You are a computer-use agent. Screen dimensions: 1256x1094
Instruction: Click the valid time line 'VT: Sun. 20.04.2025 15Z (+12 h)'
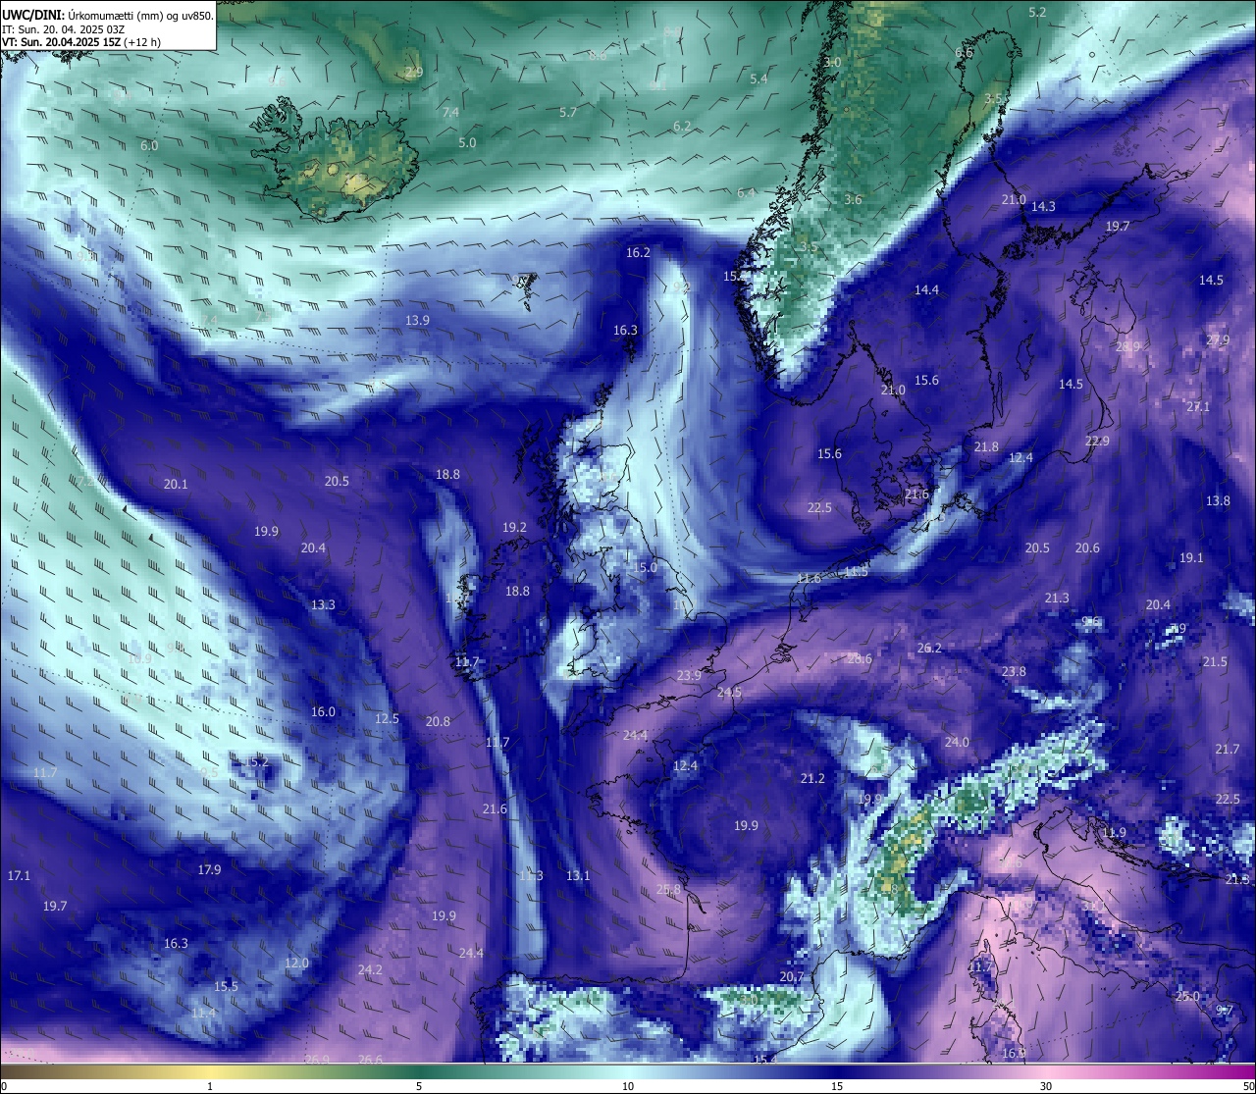81,42
